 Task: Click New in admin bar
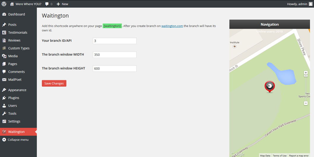65,4
